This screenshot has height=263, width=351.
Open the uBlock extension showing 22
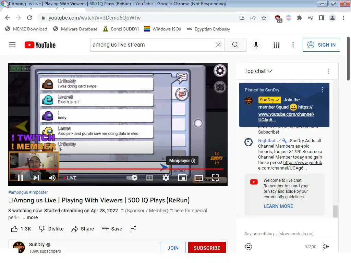(278, 18)
